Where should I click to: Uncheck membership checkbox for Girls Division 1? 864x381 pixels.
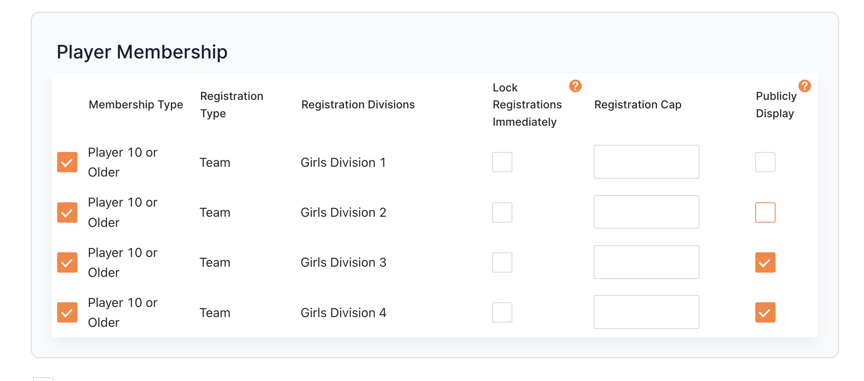[67, 162]
